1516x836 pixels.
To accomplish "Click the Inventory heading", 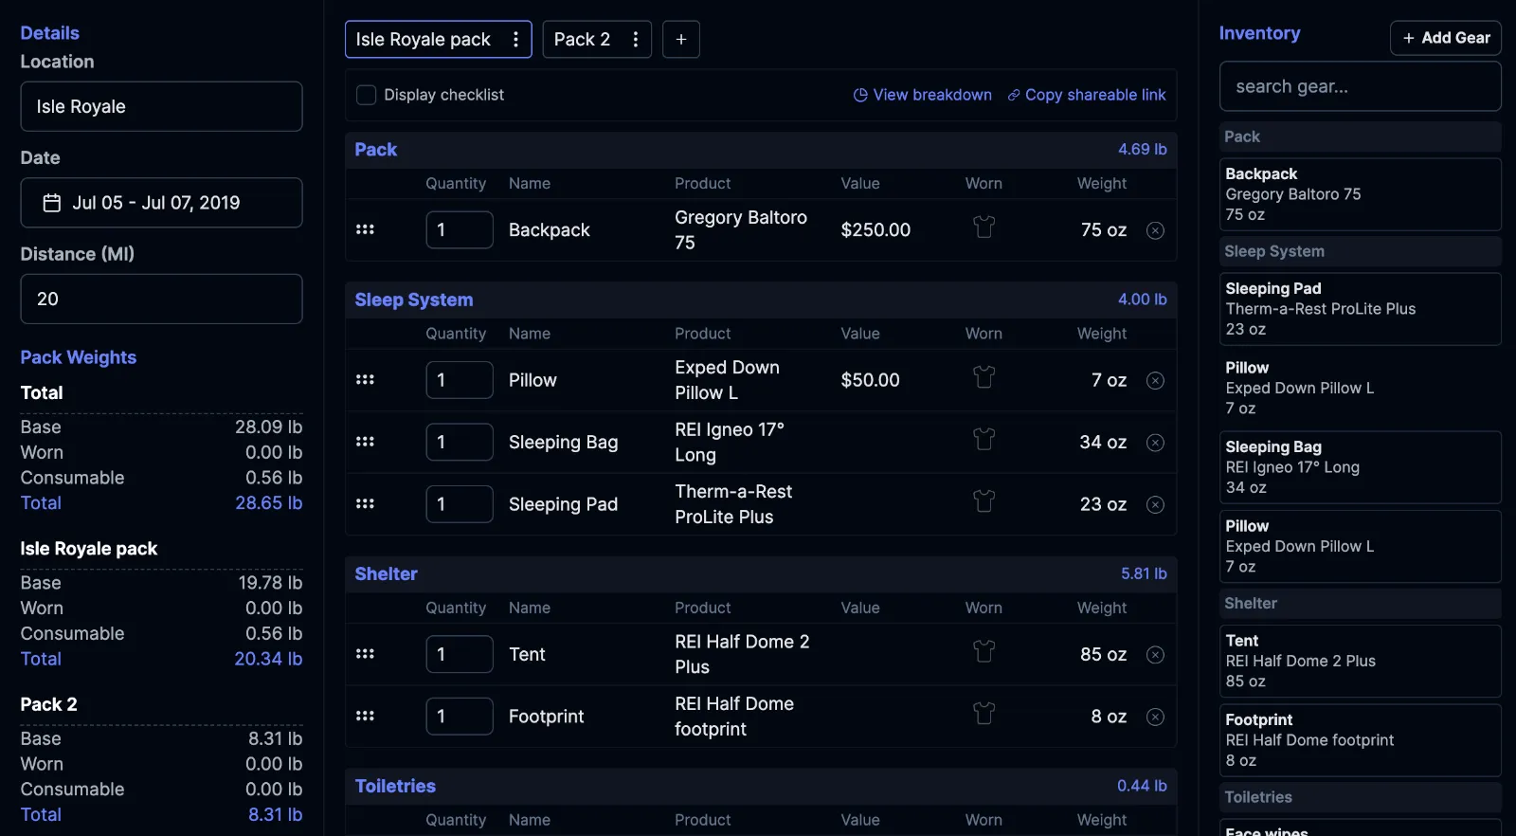I will pyautogui.click(x=1259, y=33).
